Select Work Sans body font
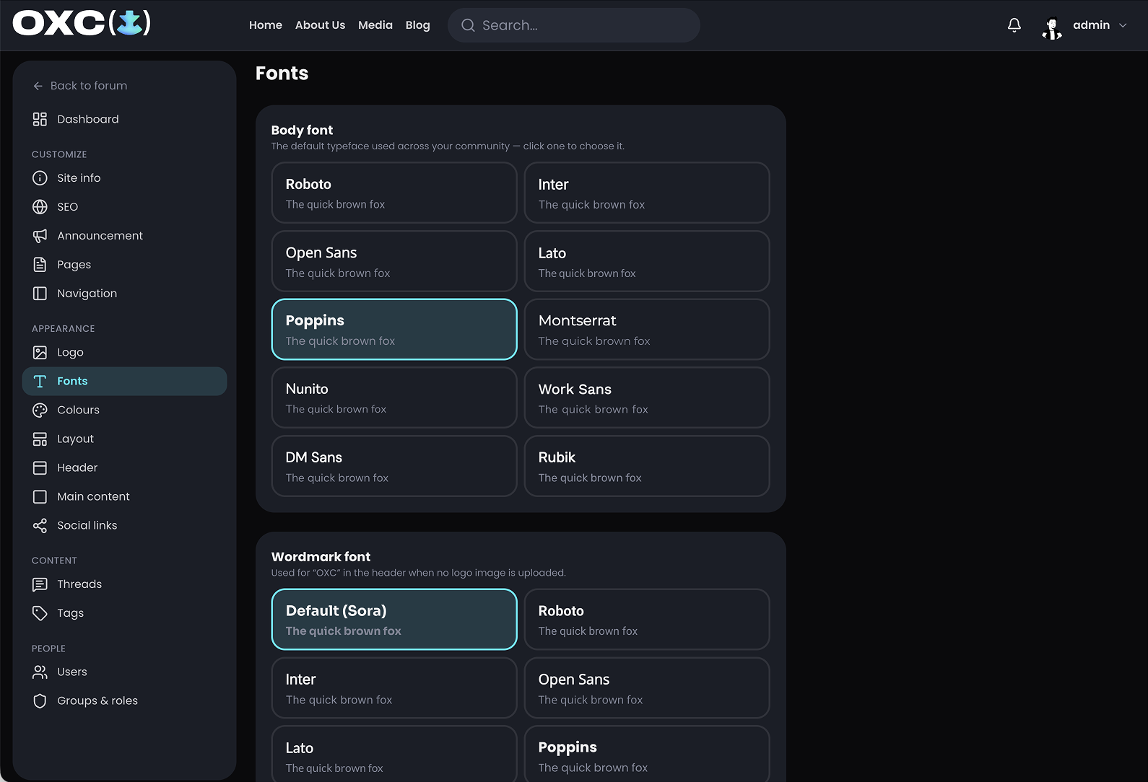Viewport: 1148px width, 782px height. tap(647, 397)
